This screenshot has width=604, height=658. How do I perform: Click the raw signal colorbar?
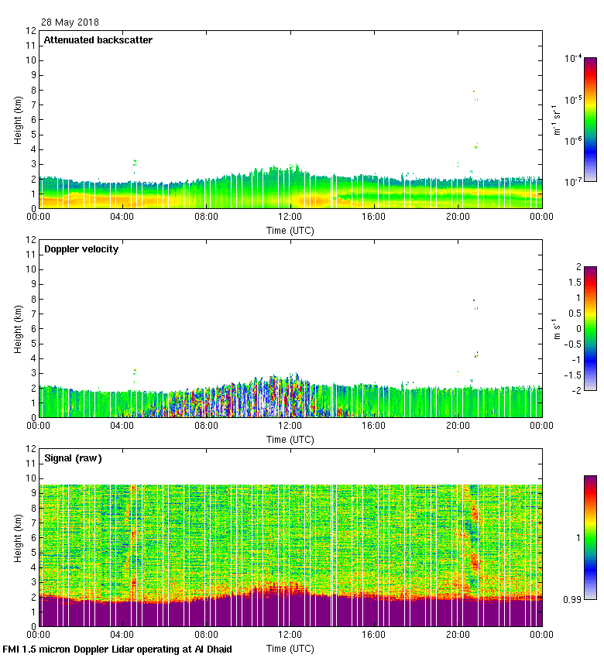point(590,537)
